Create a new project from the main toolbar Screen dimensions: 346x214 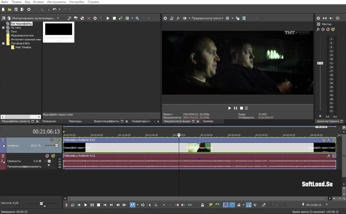(3, 9)
